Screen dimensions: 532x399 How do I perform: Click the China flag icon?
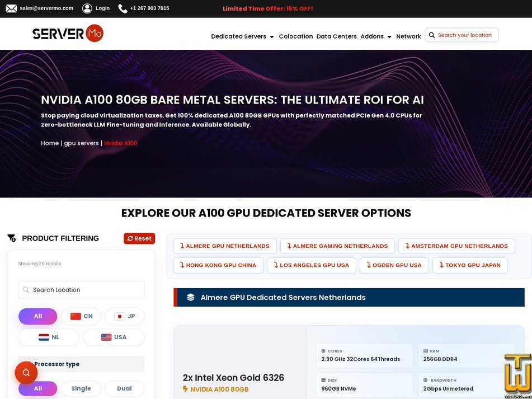pos(76,316)
